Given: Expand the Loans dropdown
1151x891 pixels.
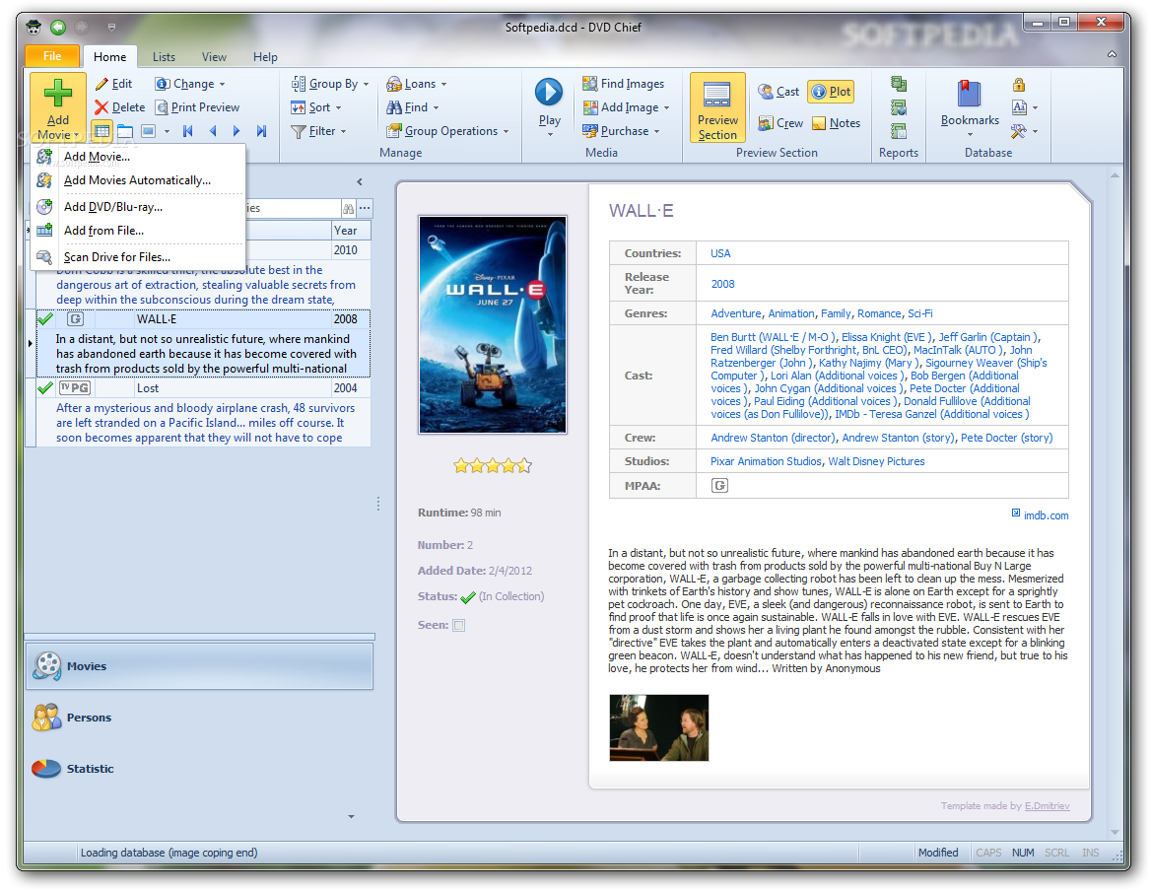Looking at the screenshot, I should pos(416,85).
